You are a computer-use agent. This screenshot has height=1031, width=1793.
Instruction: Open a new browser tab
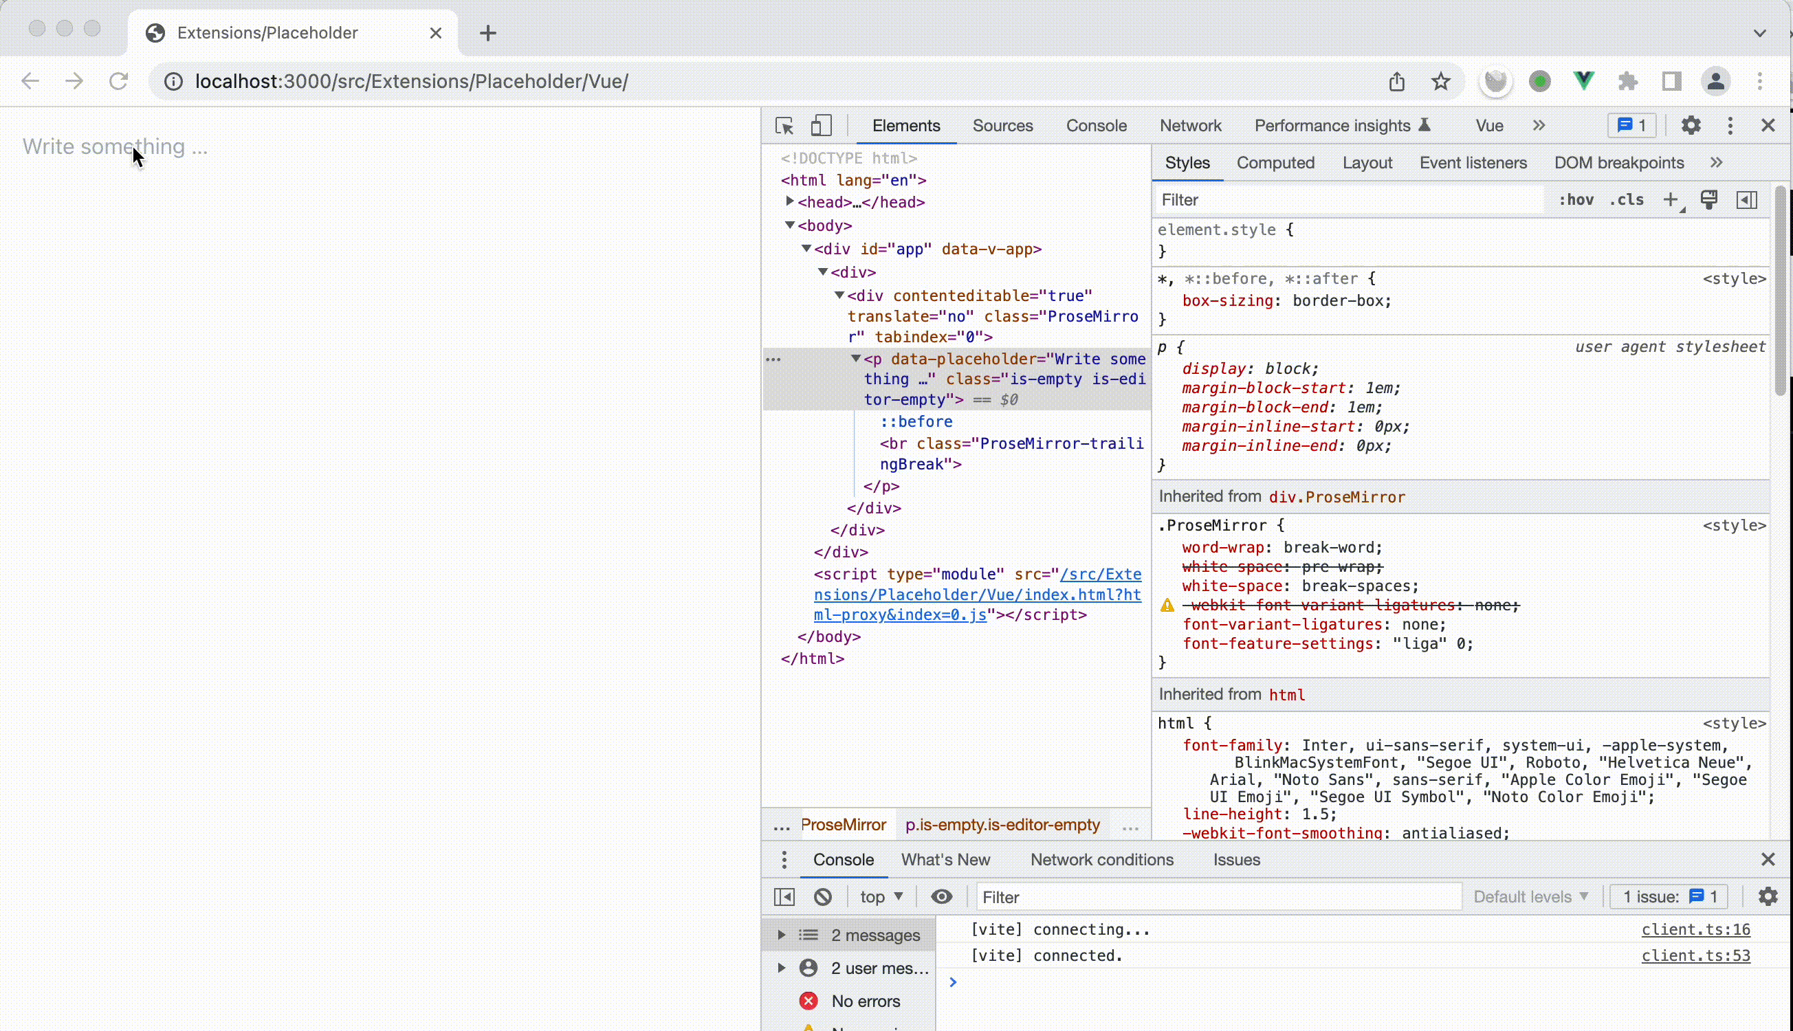[x=487, y=32]
